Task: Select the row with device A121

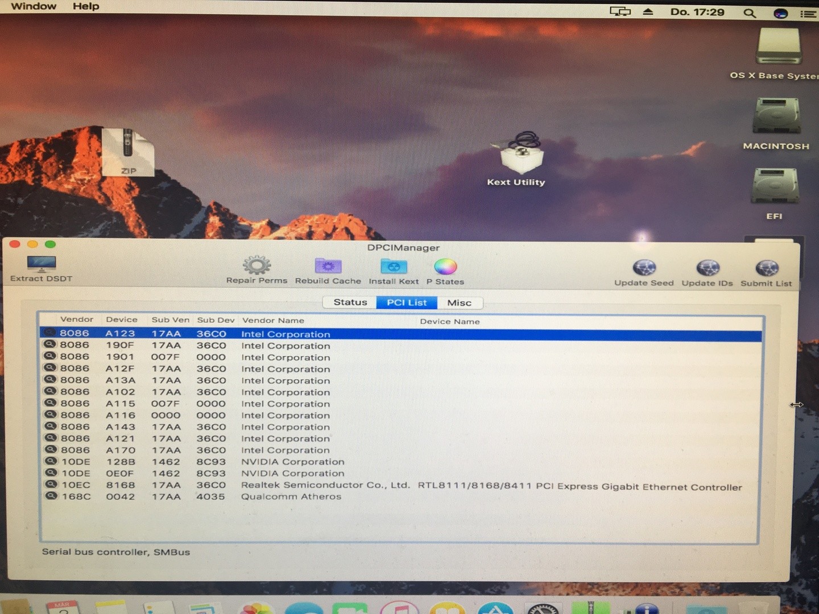Action: tap(401, 438)
